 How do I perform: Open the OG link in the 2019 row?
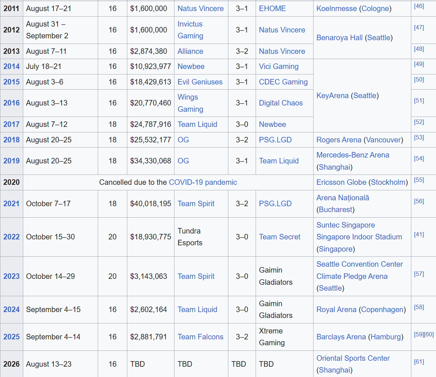[x=183, y=161]
